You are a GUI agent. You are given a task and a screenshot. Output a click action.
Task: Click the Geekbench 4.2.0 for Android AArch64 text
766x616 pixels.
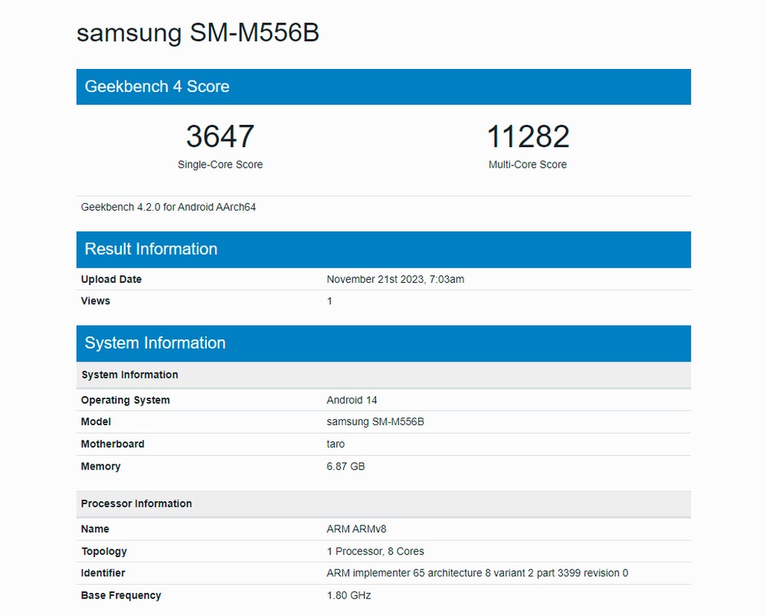click(x=169, y=207)
